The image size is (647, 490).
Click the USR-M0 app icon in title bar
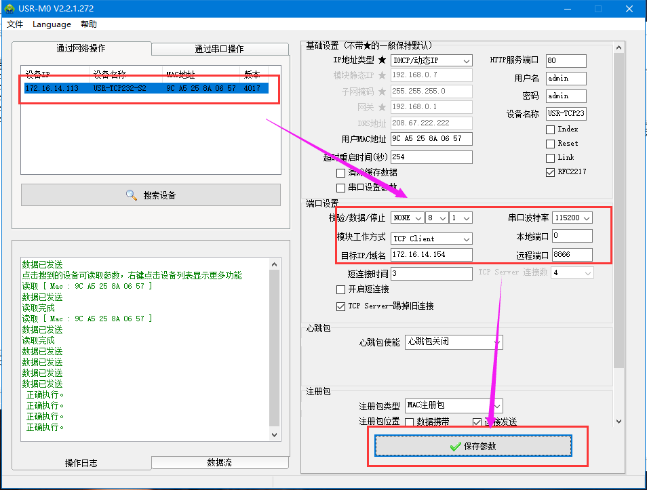click(x=9, y=9)
